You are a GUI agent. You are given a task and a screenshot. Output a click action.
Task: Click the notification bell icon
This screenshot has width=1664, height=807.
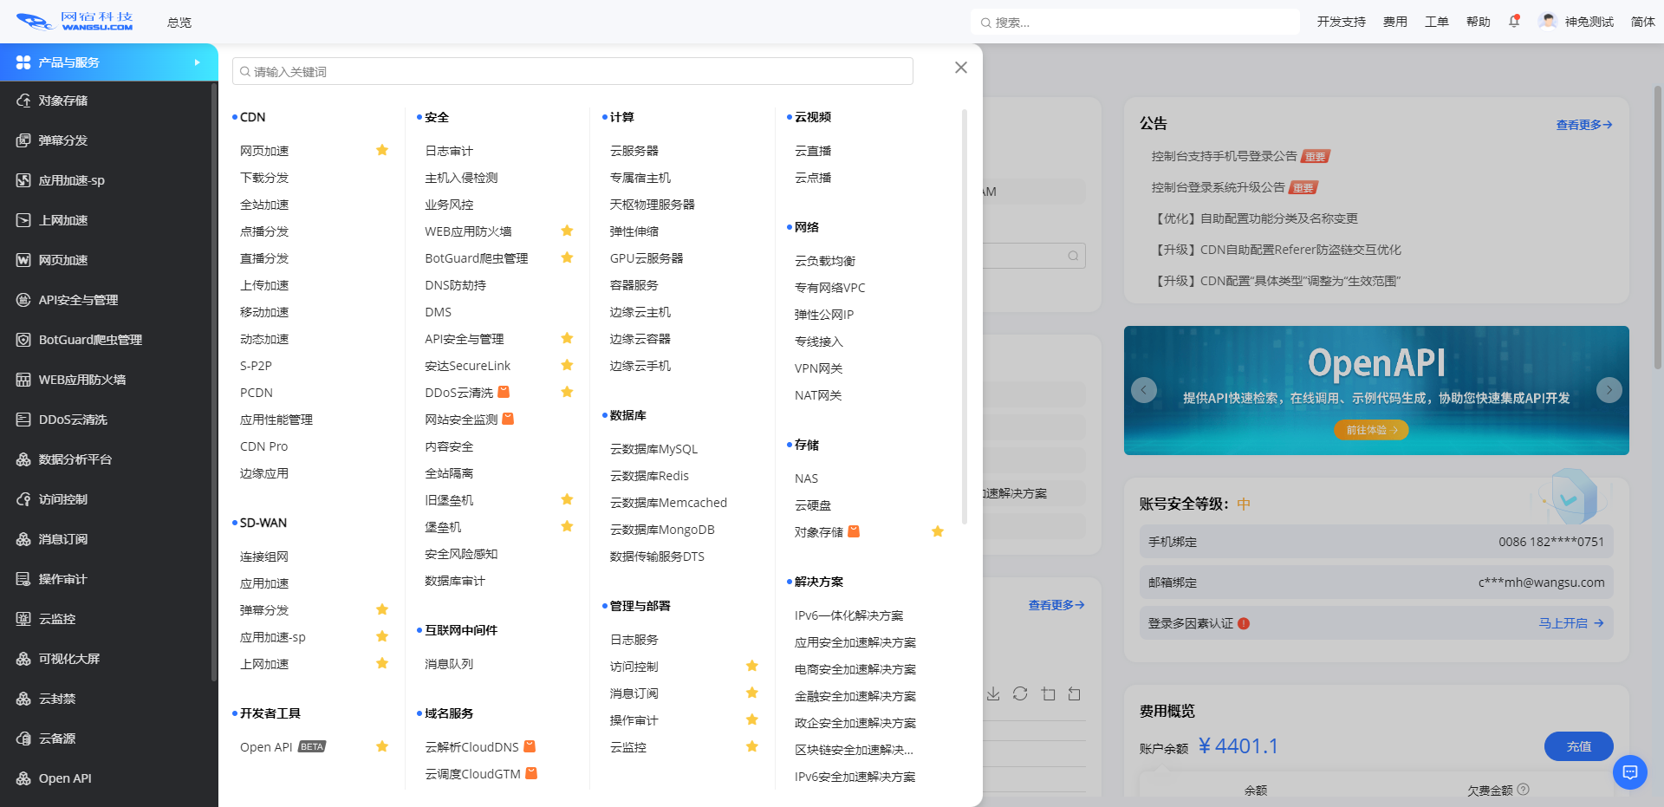pyautogui.click(x=1514, y=22)
